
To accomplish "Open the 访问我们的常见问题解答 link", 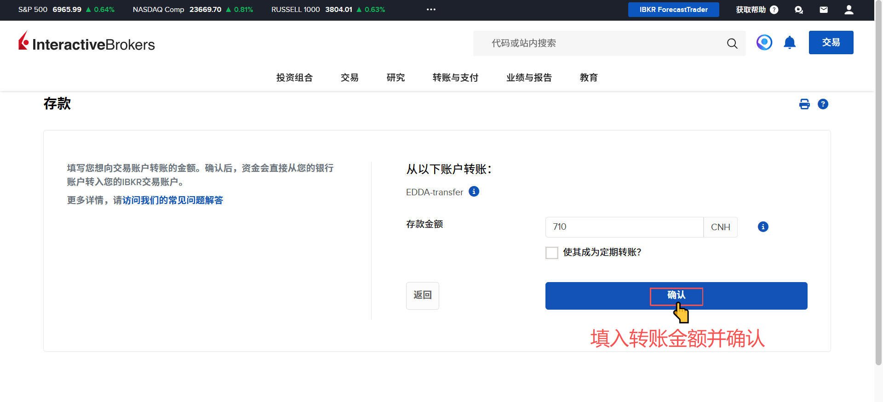I will 172,200.
